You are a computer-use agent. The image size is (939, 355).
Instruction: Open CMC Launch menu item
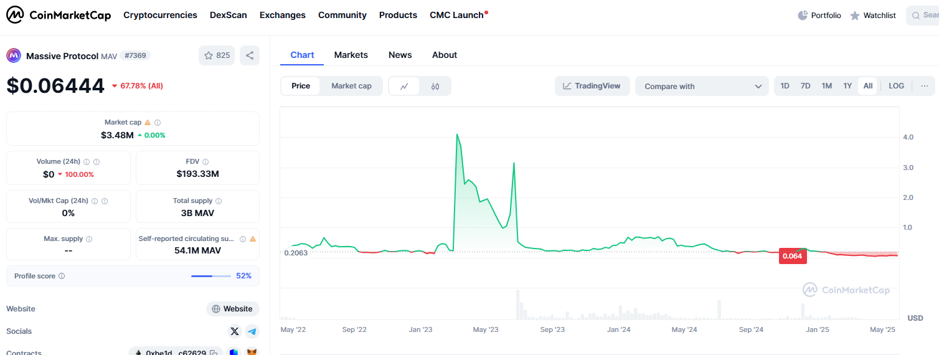[458, 15]
